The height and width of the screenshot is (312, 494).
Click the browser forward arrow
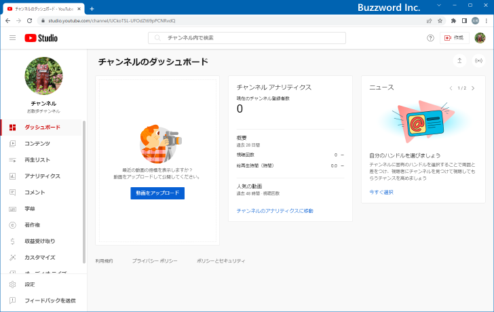(x=18, y=21)
